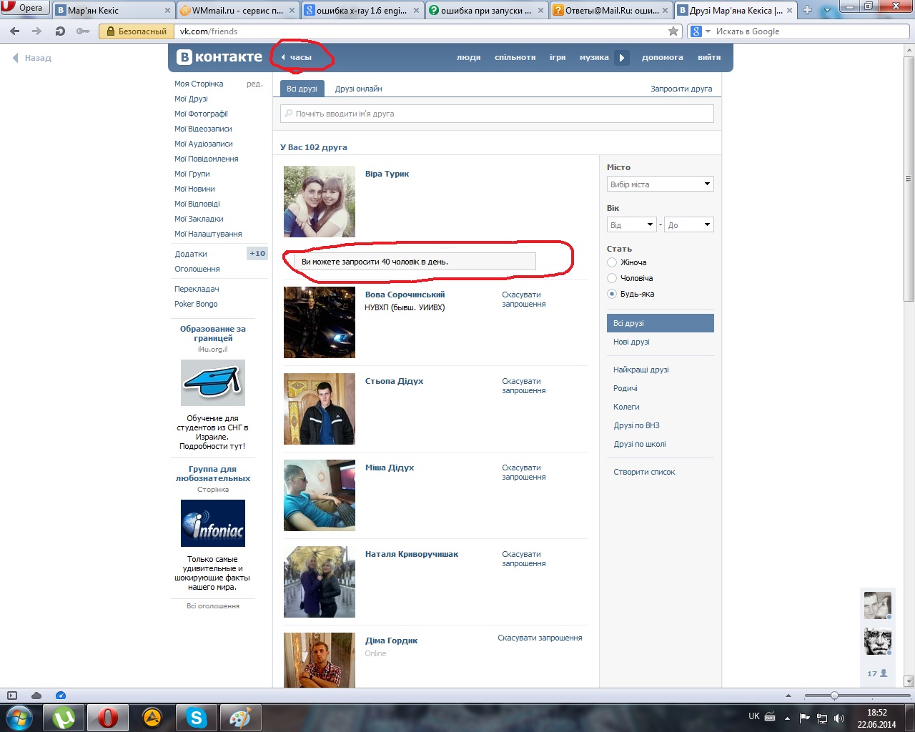This screenshot has height=732, width=915.
Task: Click the friend name search field
Action: 497,114
